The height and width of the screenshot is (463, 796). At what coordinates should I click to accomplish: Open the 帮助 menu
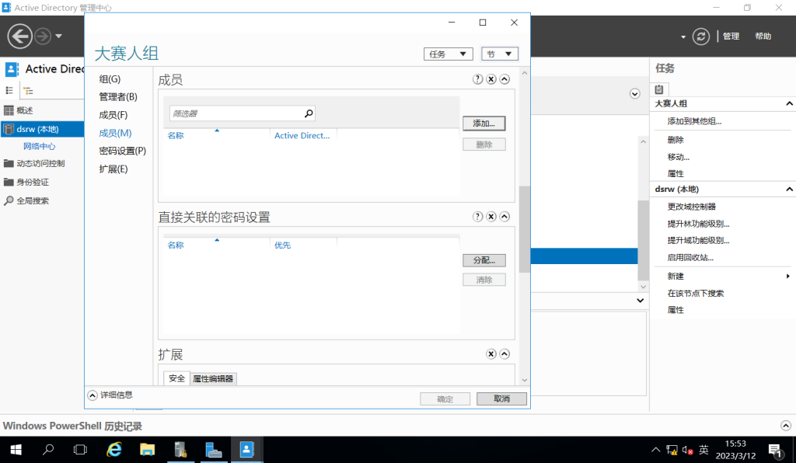(763, 36)
